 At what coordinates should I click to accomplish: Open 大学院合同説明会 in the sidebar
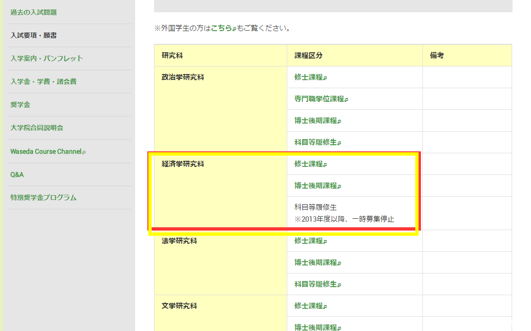36,128
